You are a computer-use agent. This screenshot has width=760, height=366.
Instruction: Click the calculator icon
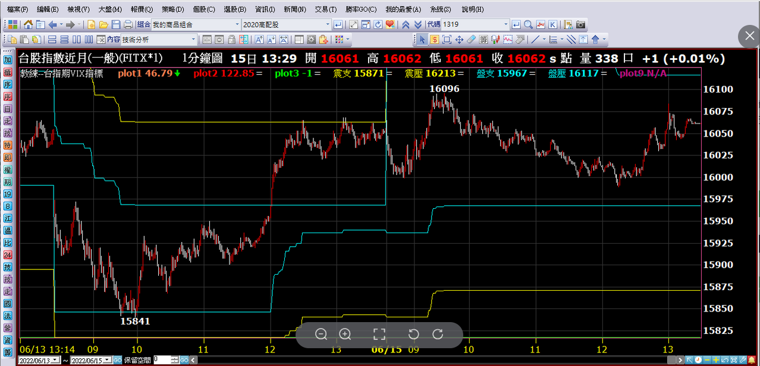tap(483, 40)
